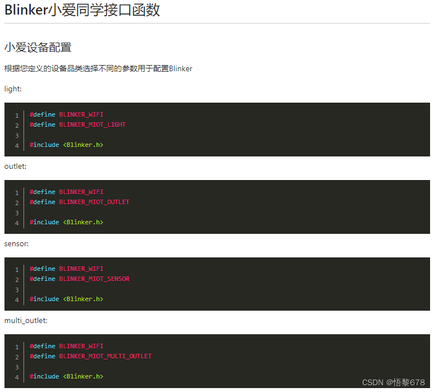Click the CSDN @悟黎678 watermark

(x=393, y=382)
